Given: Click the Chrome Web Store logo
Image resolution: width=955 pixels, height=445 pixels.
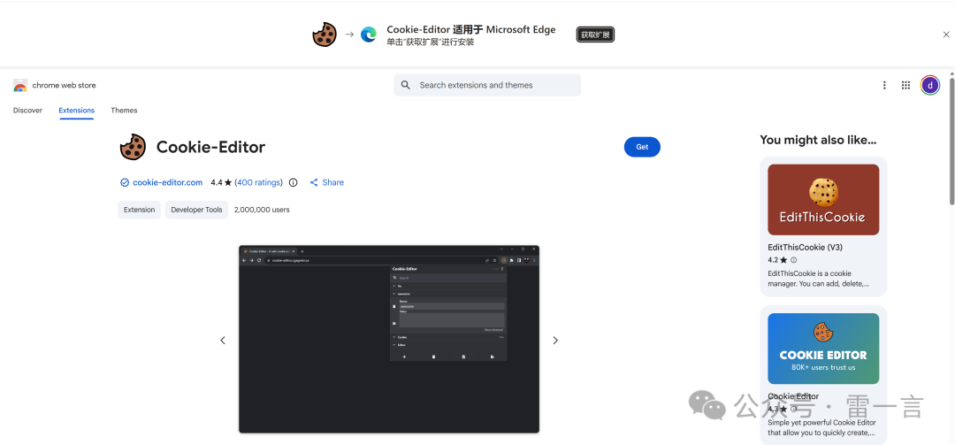Looking at the screenshot, I should (x=20, y=85).
